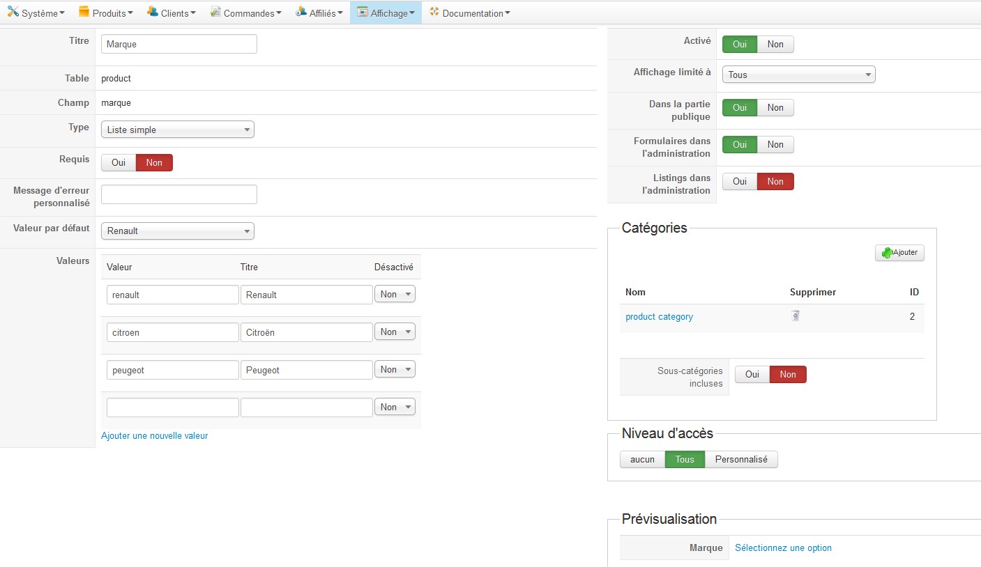Set Sous-catégories incluses to Non
981x567 pixels.
788,374
